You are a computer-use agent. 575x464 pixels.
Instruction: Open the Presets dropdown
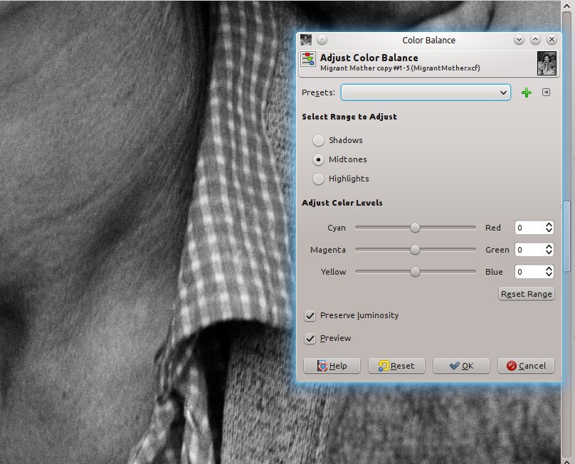click(426, 93)
